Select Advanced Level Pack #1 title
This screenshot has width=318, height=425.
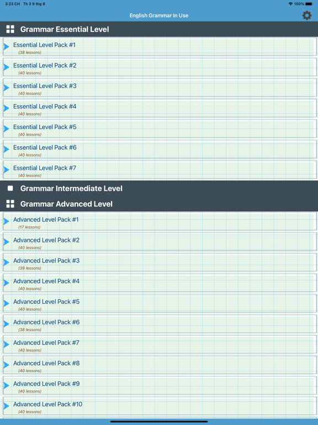(x=46, y=220)
